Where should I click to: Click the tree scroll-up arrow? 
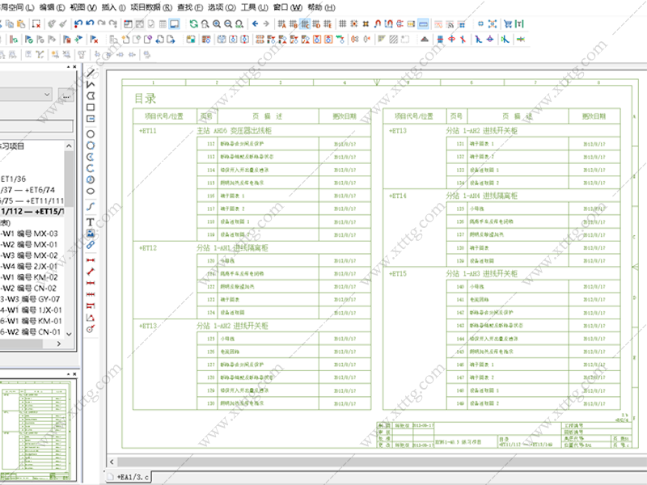(x=69, y=146)
